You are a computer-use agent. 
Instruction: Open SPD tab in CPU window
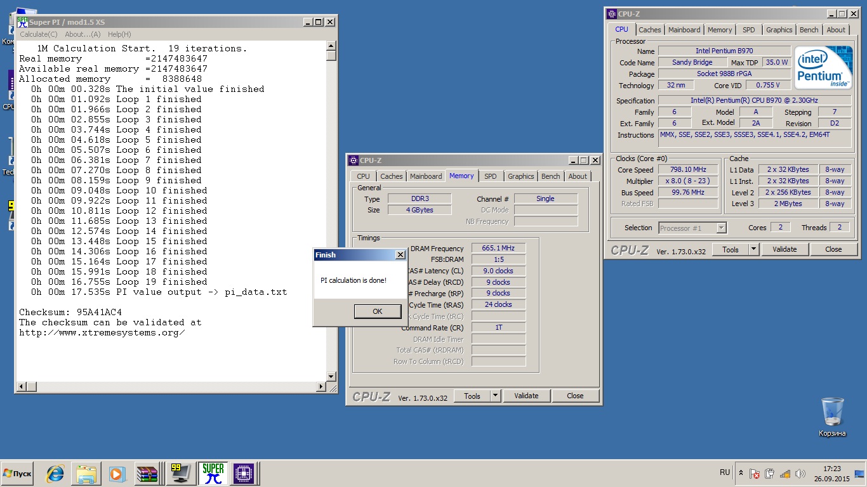pyautogui.click(x=749, y=30)
